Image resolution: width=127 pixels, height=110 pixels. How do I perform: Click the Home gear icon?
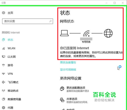4,13
